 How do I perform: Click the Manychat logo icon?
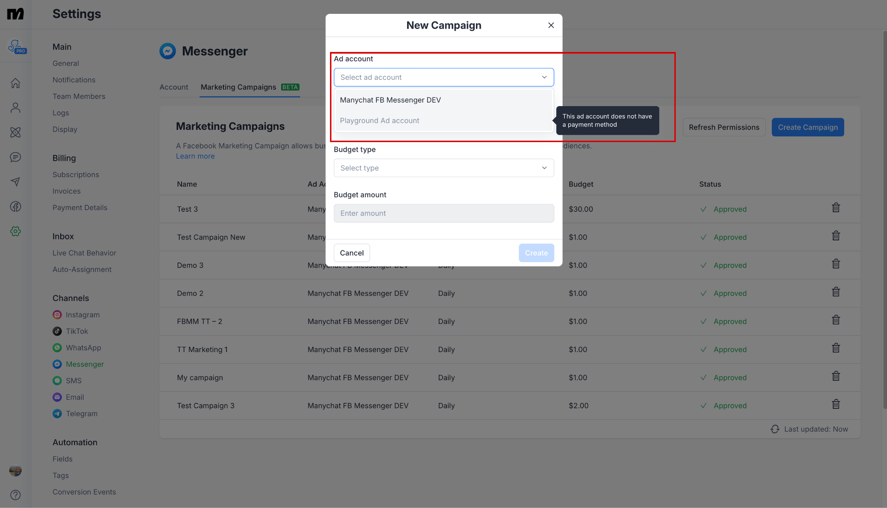coord(16,14)
